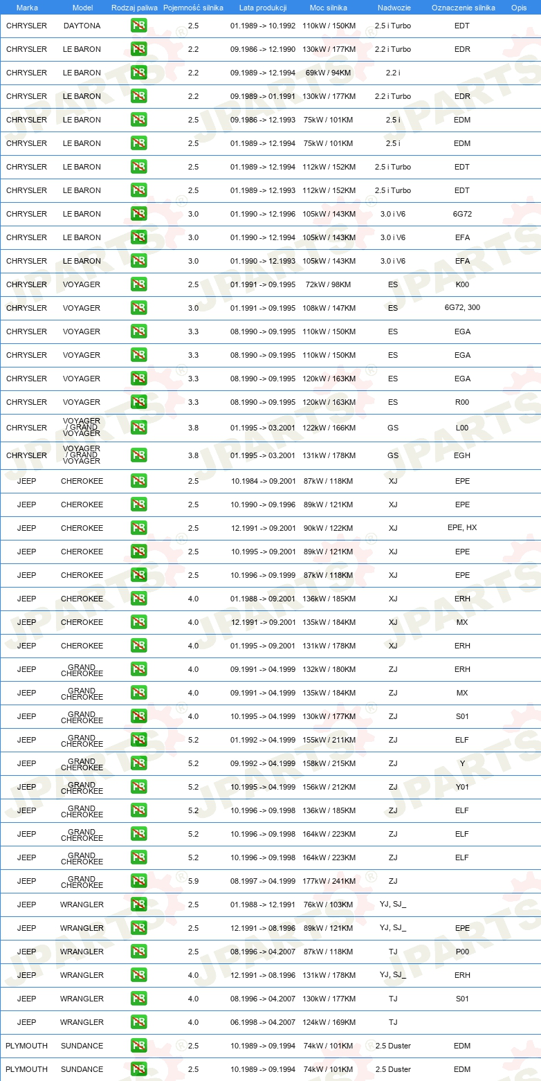Click the 69kW / 94KM power cell
The width and height of the screenshot is (541, 1081).
coord(329,73)
